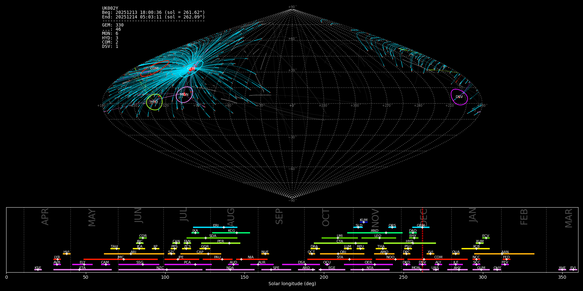Click the AUG month label in timeline
Screen dimensions: 583x291
click(231, 217)
